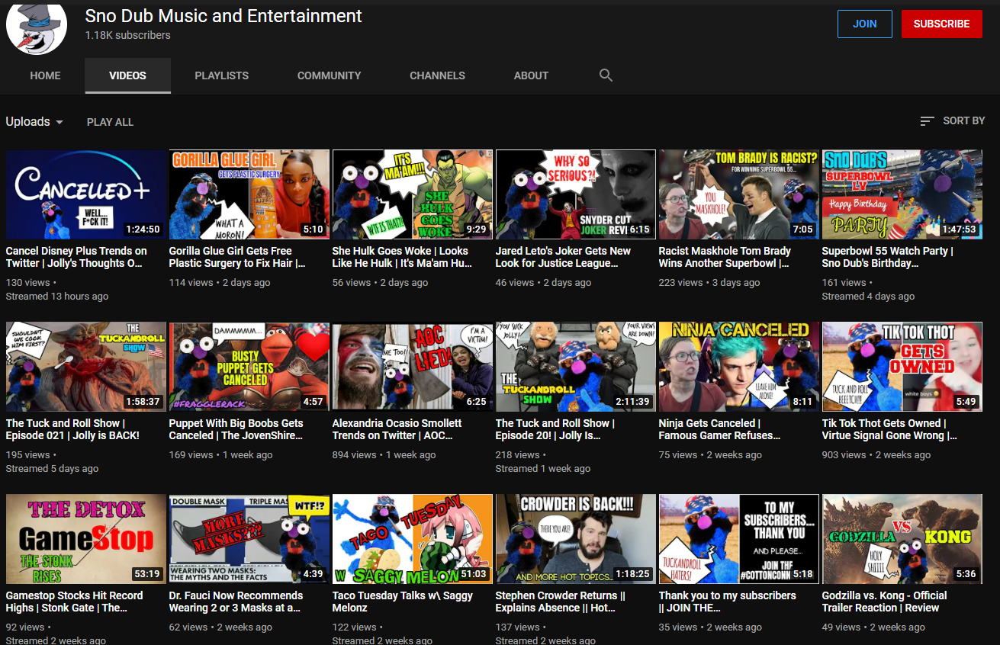Open the AOC Lied thumbnail
1000x645 pixels.
coord(413,367)
